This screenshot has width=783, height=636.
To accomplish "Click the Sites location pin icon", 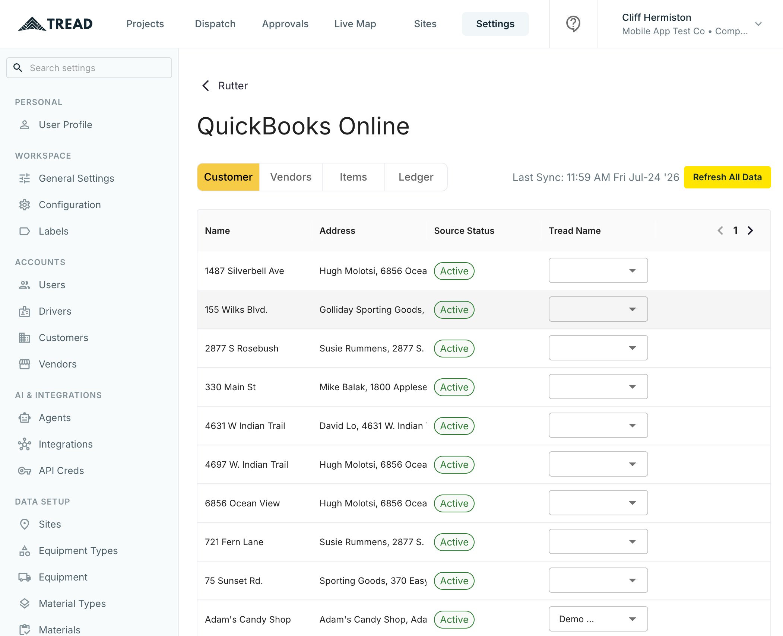I will 25,524.
